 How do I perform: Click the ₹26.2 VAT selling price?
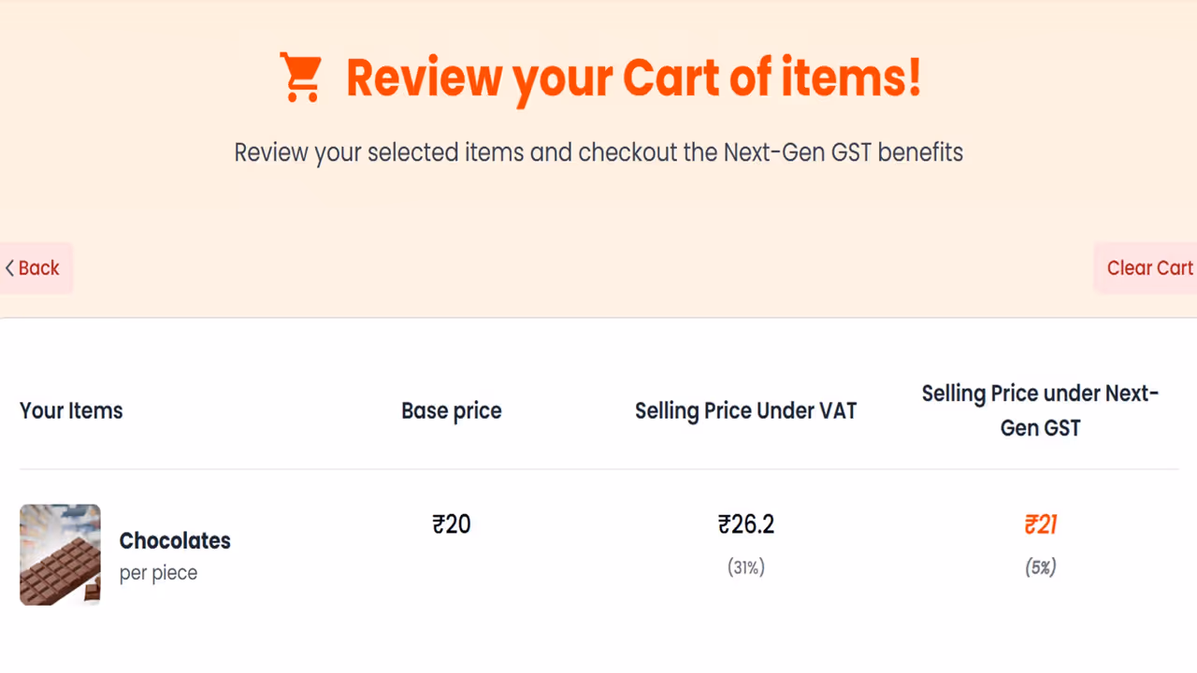[746, 524]
